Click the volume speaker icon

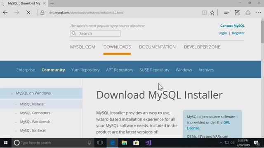(x=233, y=143)
